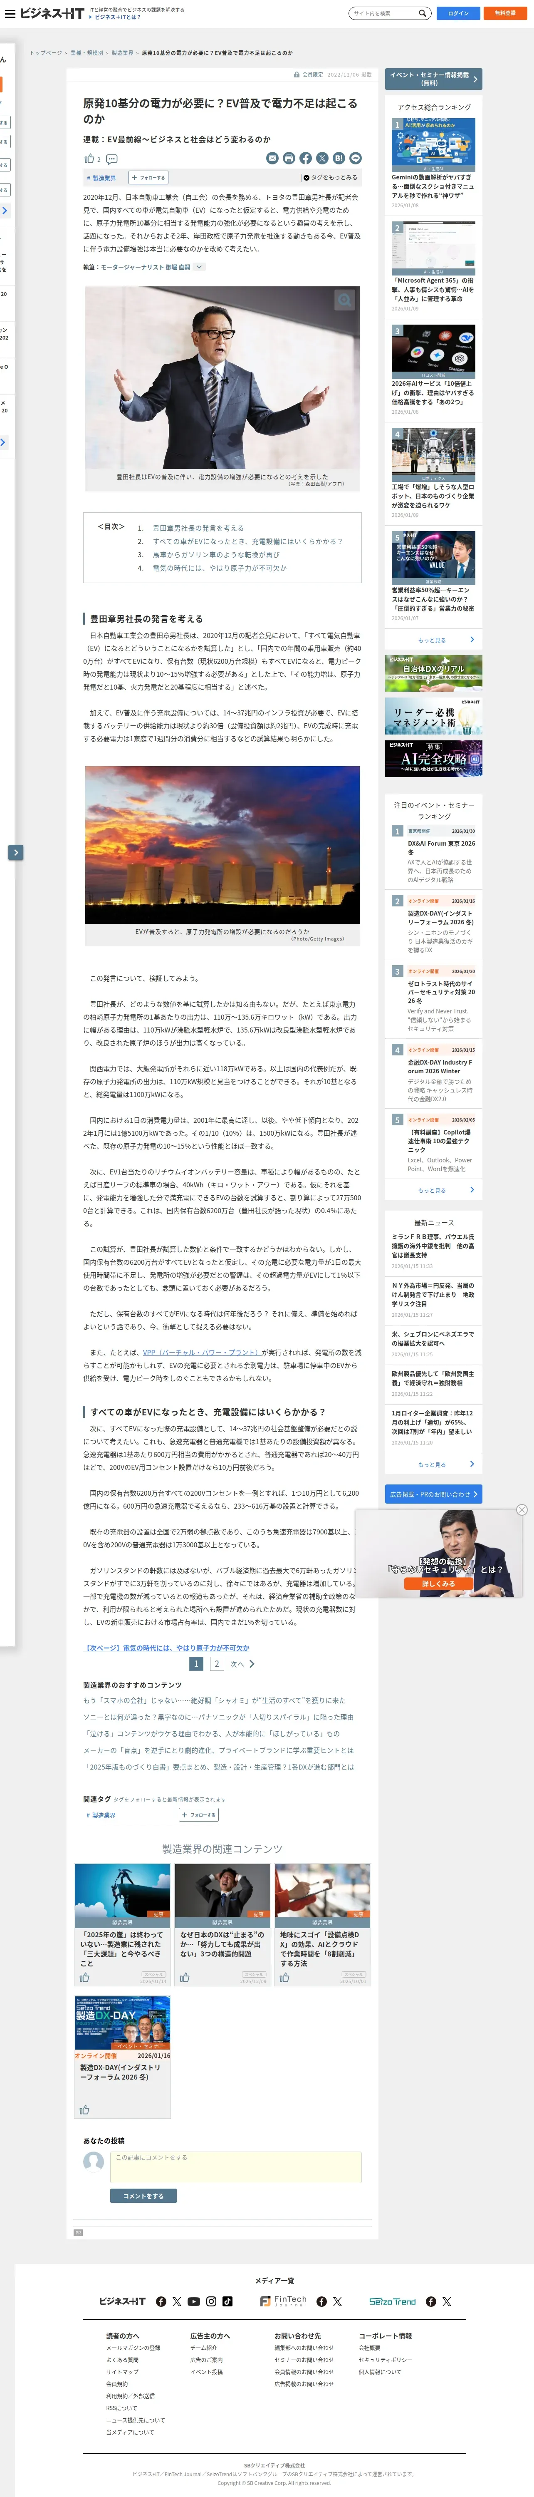Click the コメントをする button
This screenshot has height=2497, width=534.
click(143, 2196)
